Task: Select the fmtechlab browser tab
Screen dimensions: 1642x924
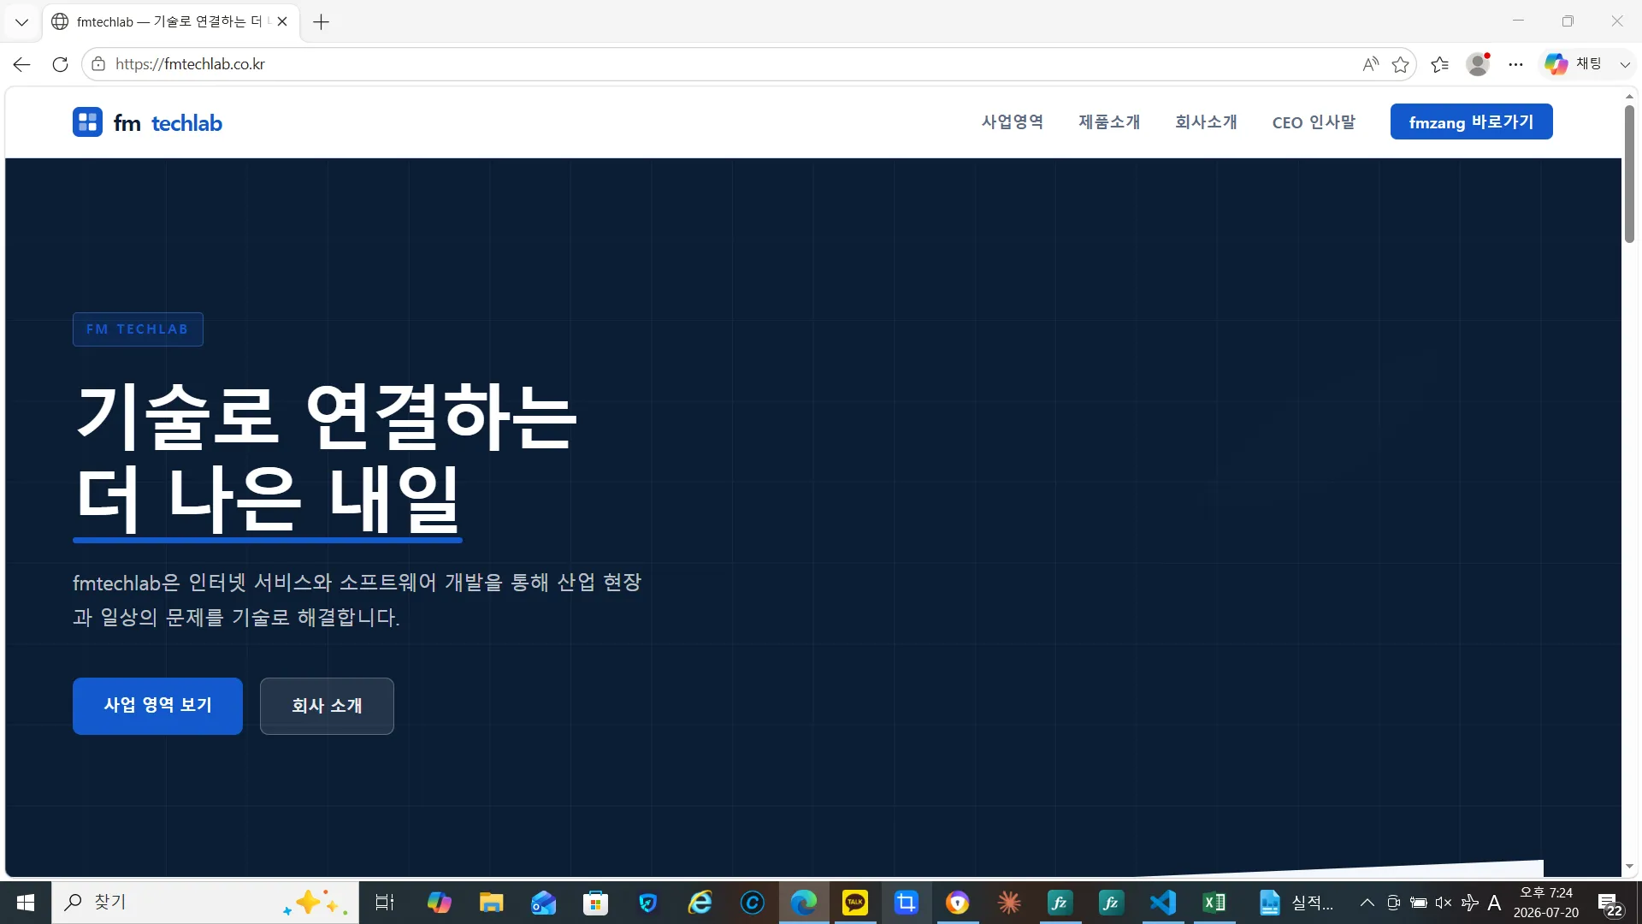Action: point(169,22)
